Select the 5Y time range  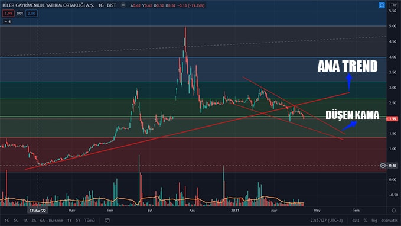[x=78, y=220]
